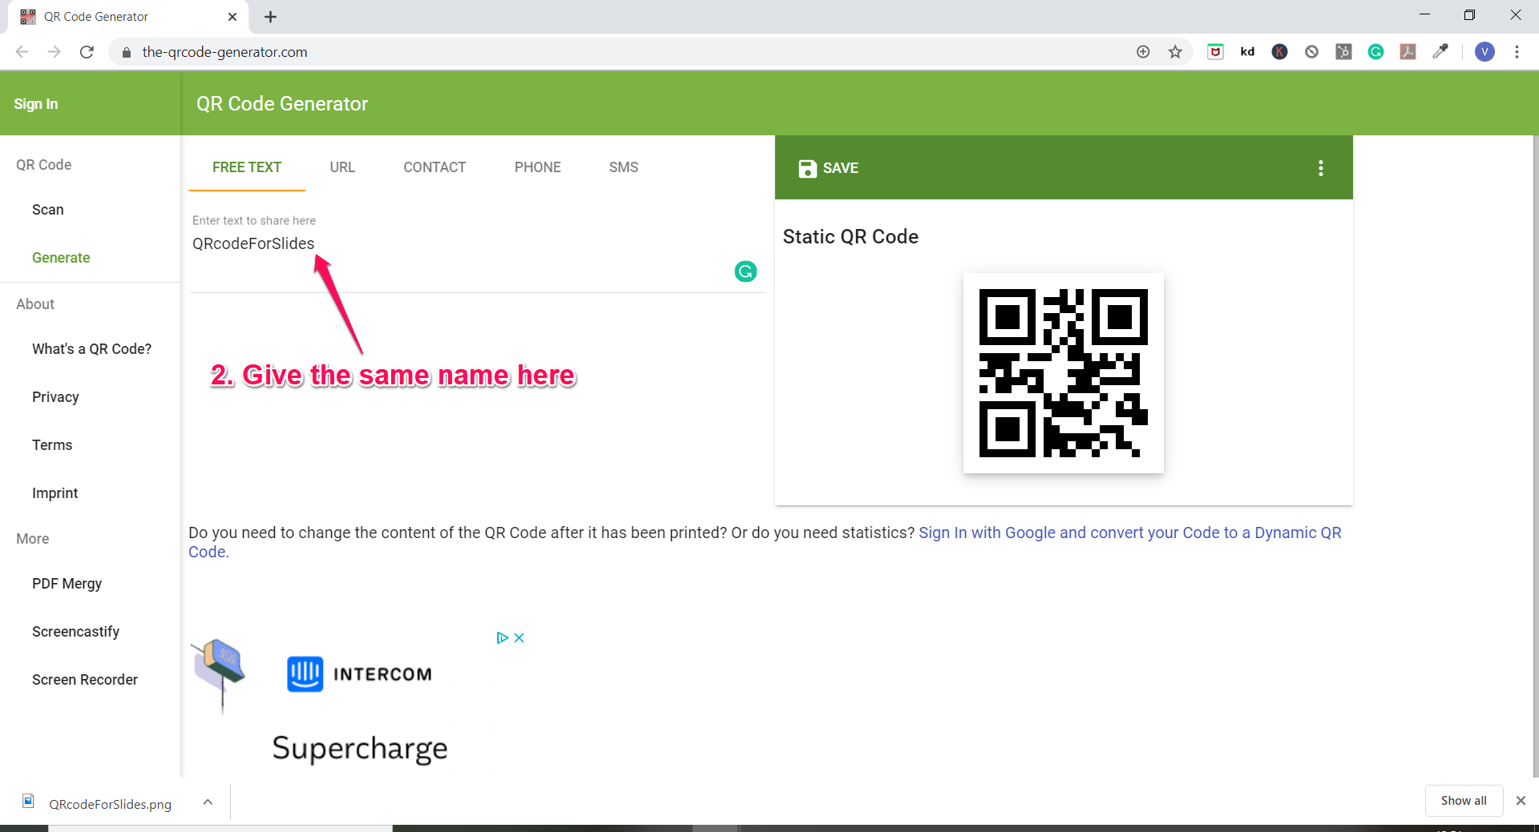This screenshot has width=1539, height=832.
Task: Open PDF Mergy link
Action: (67, 584)
